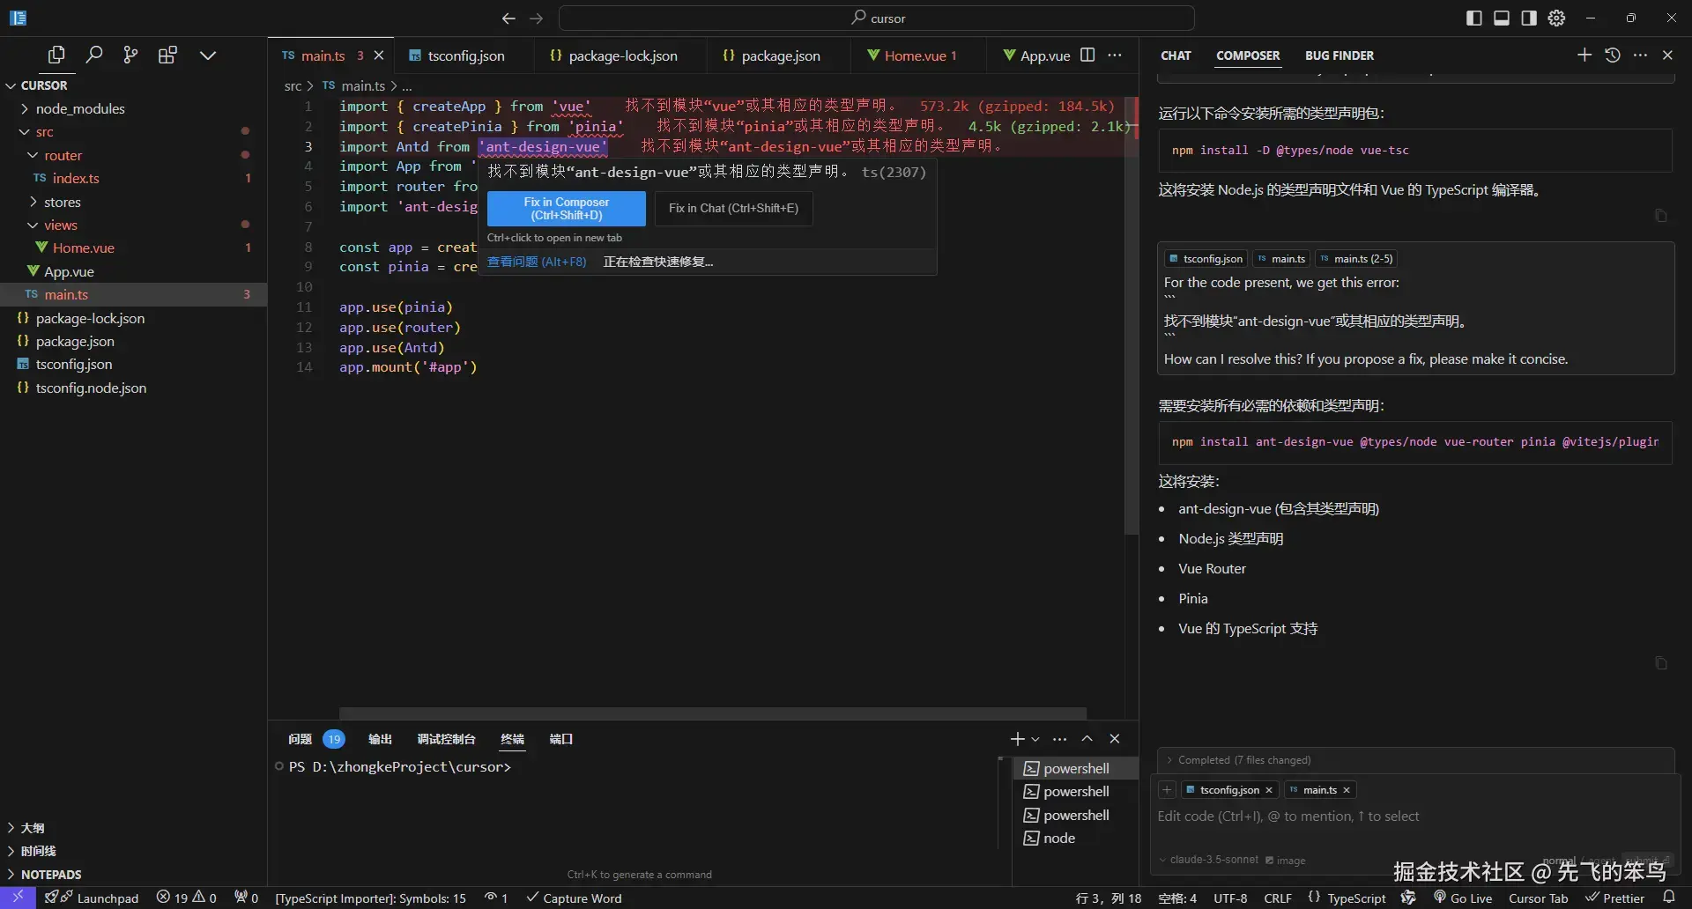Open the Extensions icon

pyautogui.click(x=167, y=55)
